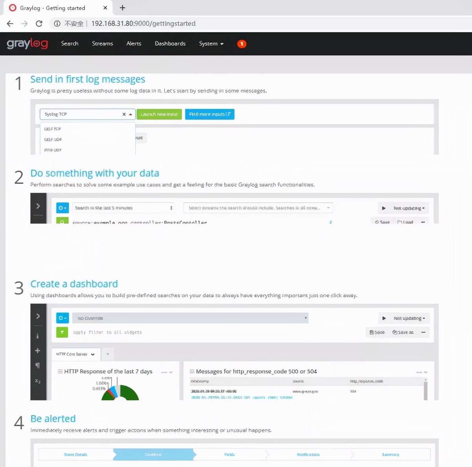The height and width of the screenshot is (467, 472).
Task: Select the blue search configuration icon
Action: 62,208
